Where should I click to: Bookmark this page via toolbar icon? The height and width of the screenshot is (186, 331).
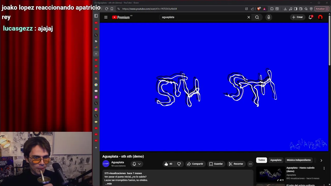click(x=112, y=9)
